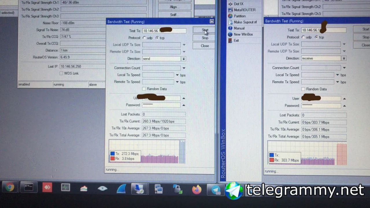This screenshot has height=208, width=370.
Task: Open MetaROUTER from the WinBox menu
Action: (245, 10)
